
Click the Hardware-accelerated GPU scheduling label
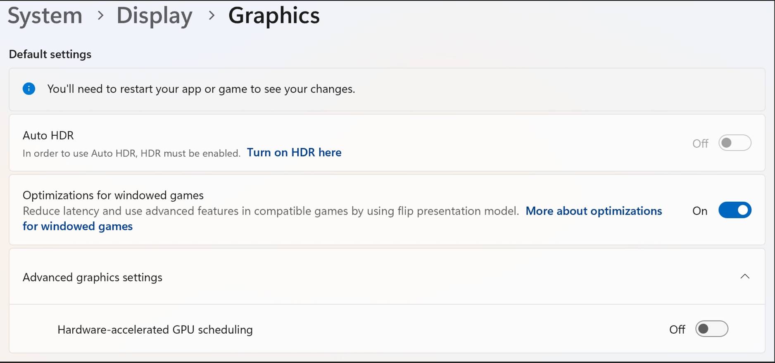[x=155, y=330]
